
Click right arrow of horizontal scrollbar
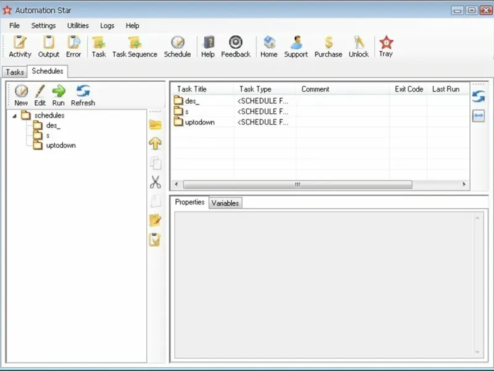(x=464, y=184)
